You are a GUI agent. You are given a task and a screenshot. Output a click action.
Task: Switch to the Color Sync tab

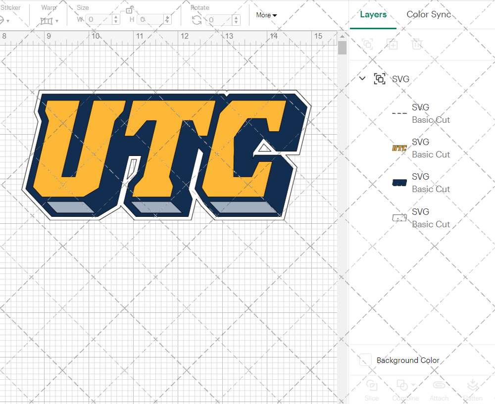click(x=429, y=14)
